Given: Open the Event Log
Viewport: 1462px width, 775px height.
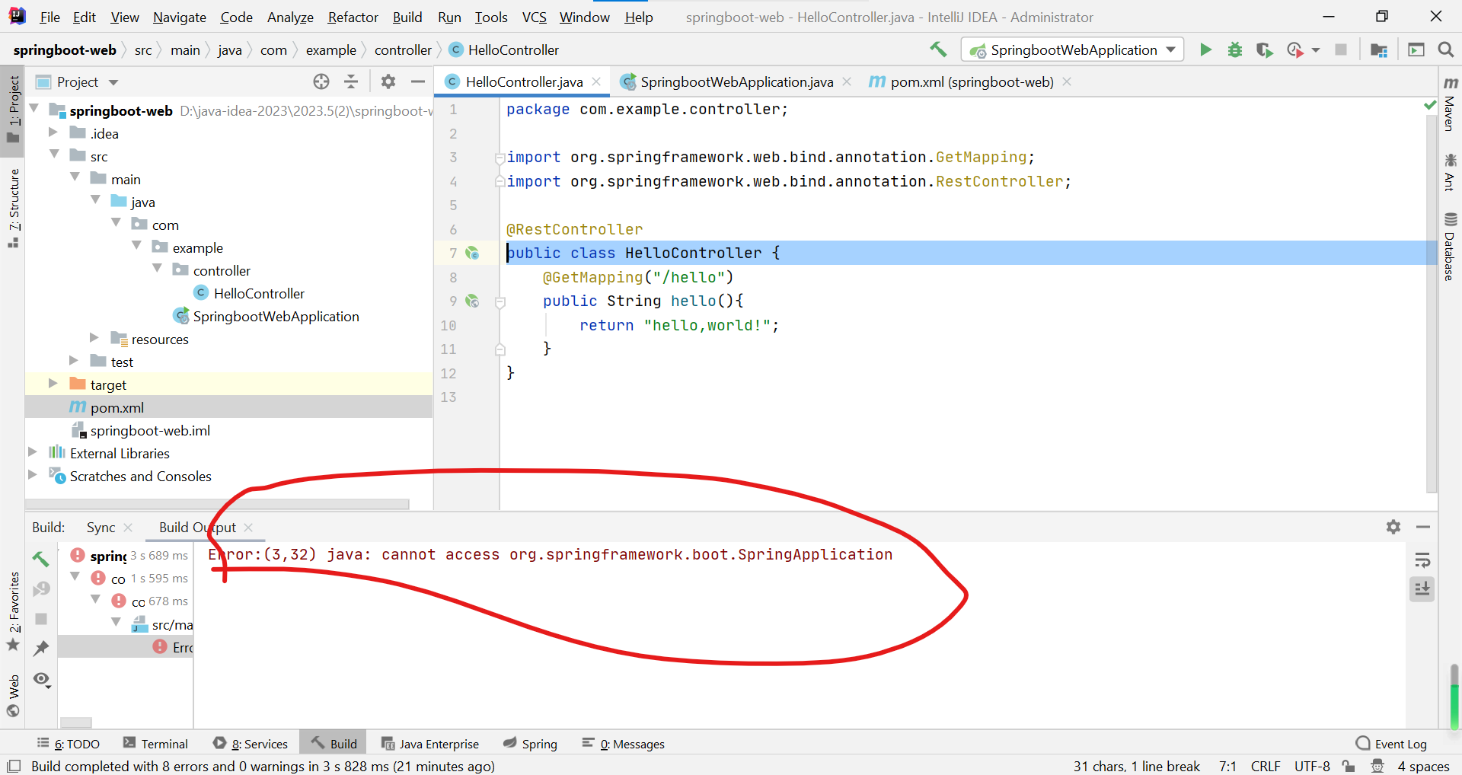Looking at the screenshot, I should 1392,744.
